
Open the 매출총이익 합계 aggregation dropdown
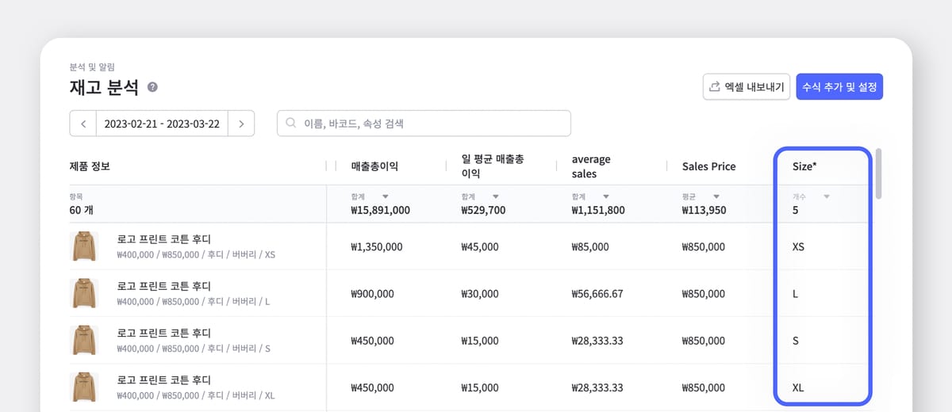[x=386, y=196]
